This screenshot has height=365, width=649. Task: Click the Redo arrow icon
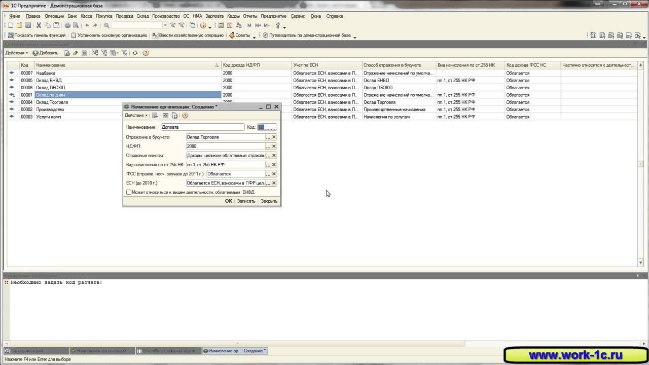click(95, 25)
